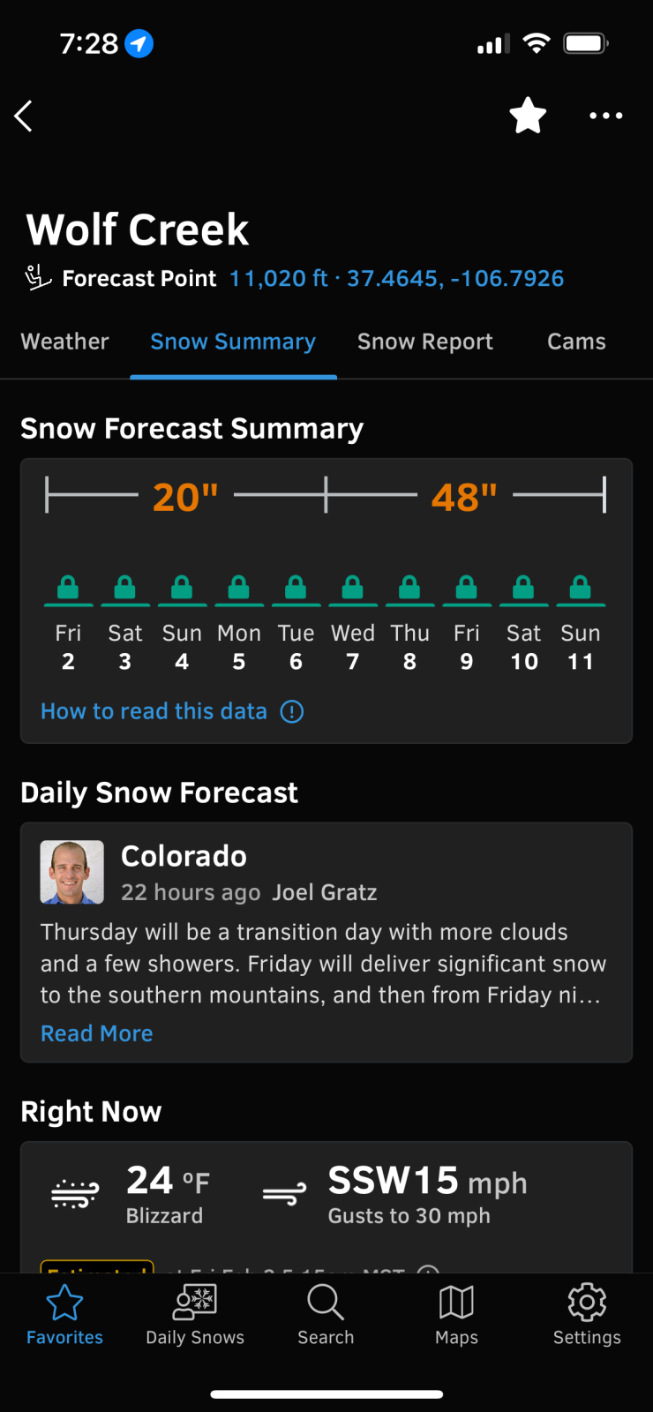Image resolution: width=653 pixels, height=1412 pixels.
Task: Tap the info circle beside 'How to read this data'
Action: pos(292,711)
